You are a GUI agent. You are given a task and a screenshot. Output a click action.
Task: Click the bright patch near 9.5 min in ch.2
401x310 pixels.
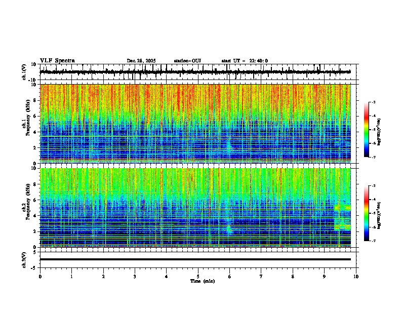pyautogui.click(x=342, y=217)
